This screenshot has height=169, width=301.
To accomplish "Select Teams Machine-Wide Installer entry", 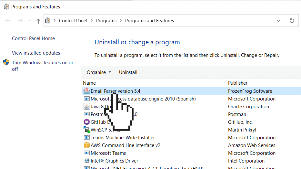I will click(123, 138).
